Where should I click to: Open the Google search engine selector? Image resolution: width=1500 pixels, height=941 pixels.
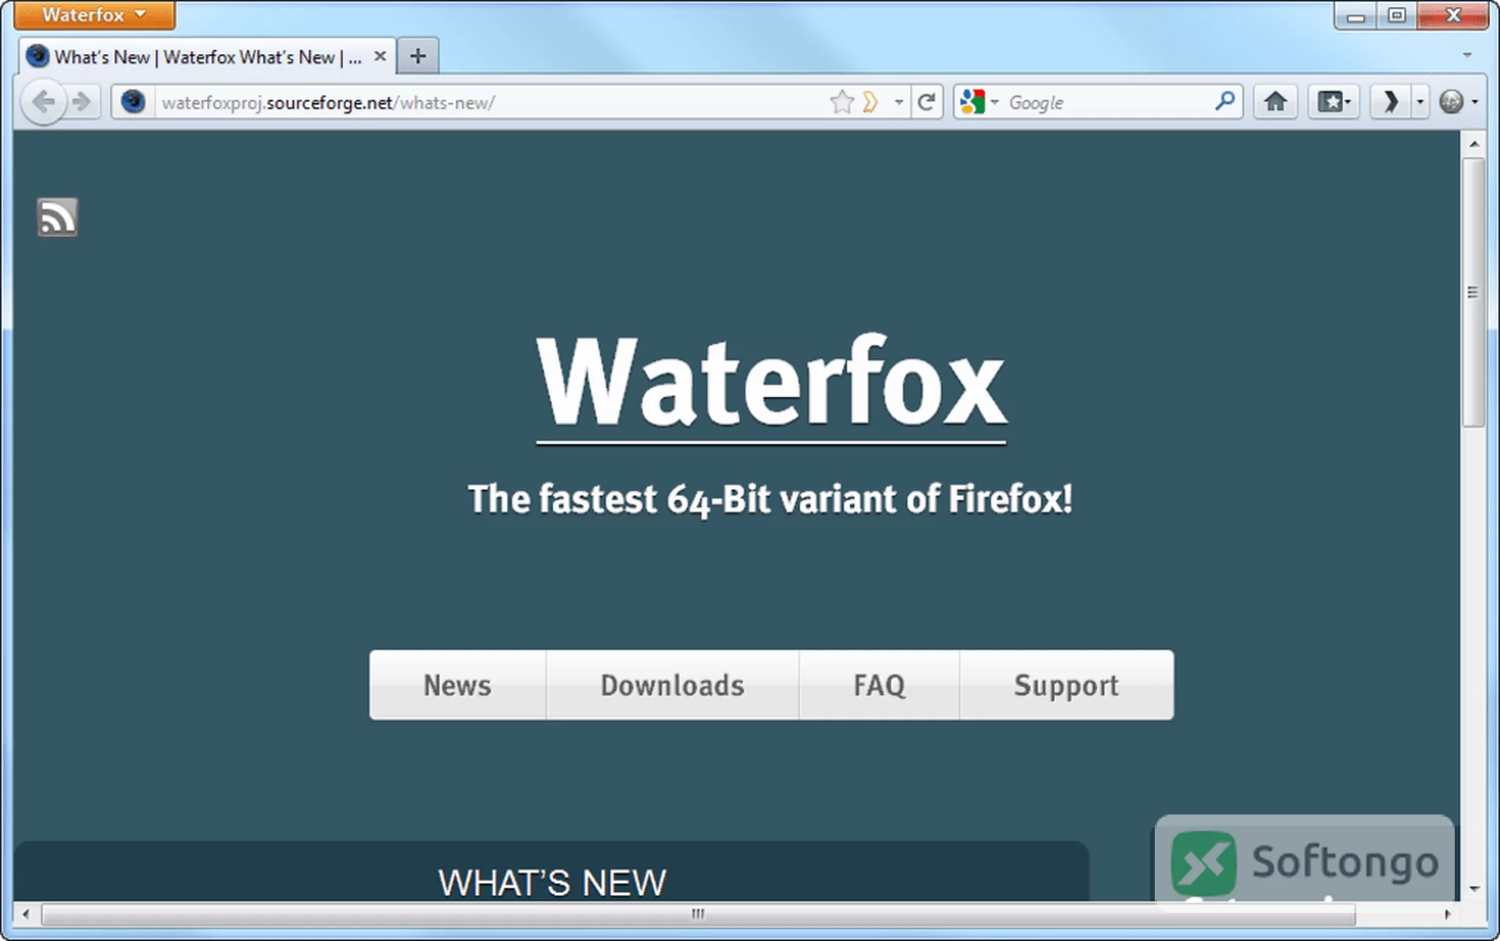pyautogui.click(x=979, y=102)
